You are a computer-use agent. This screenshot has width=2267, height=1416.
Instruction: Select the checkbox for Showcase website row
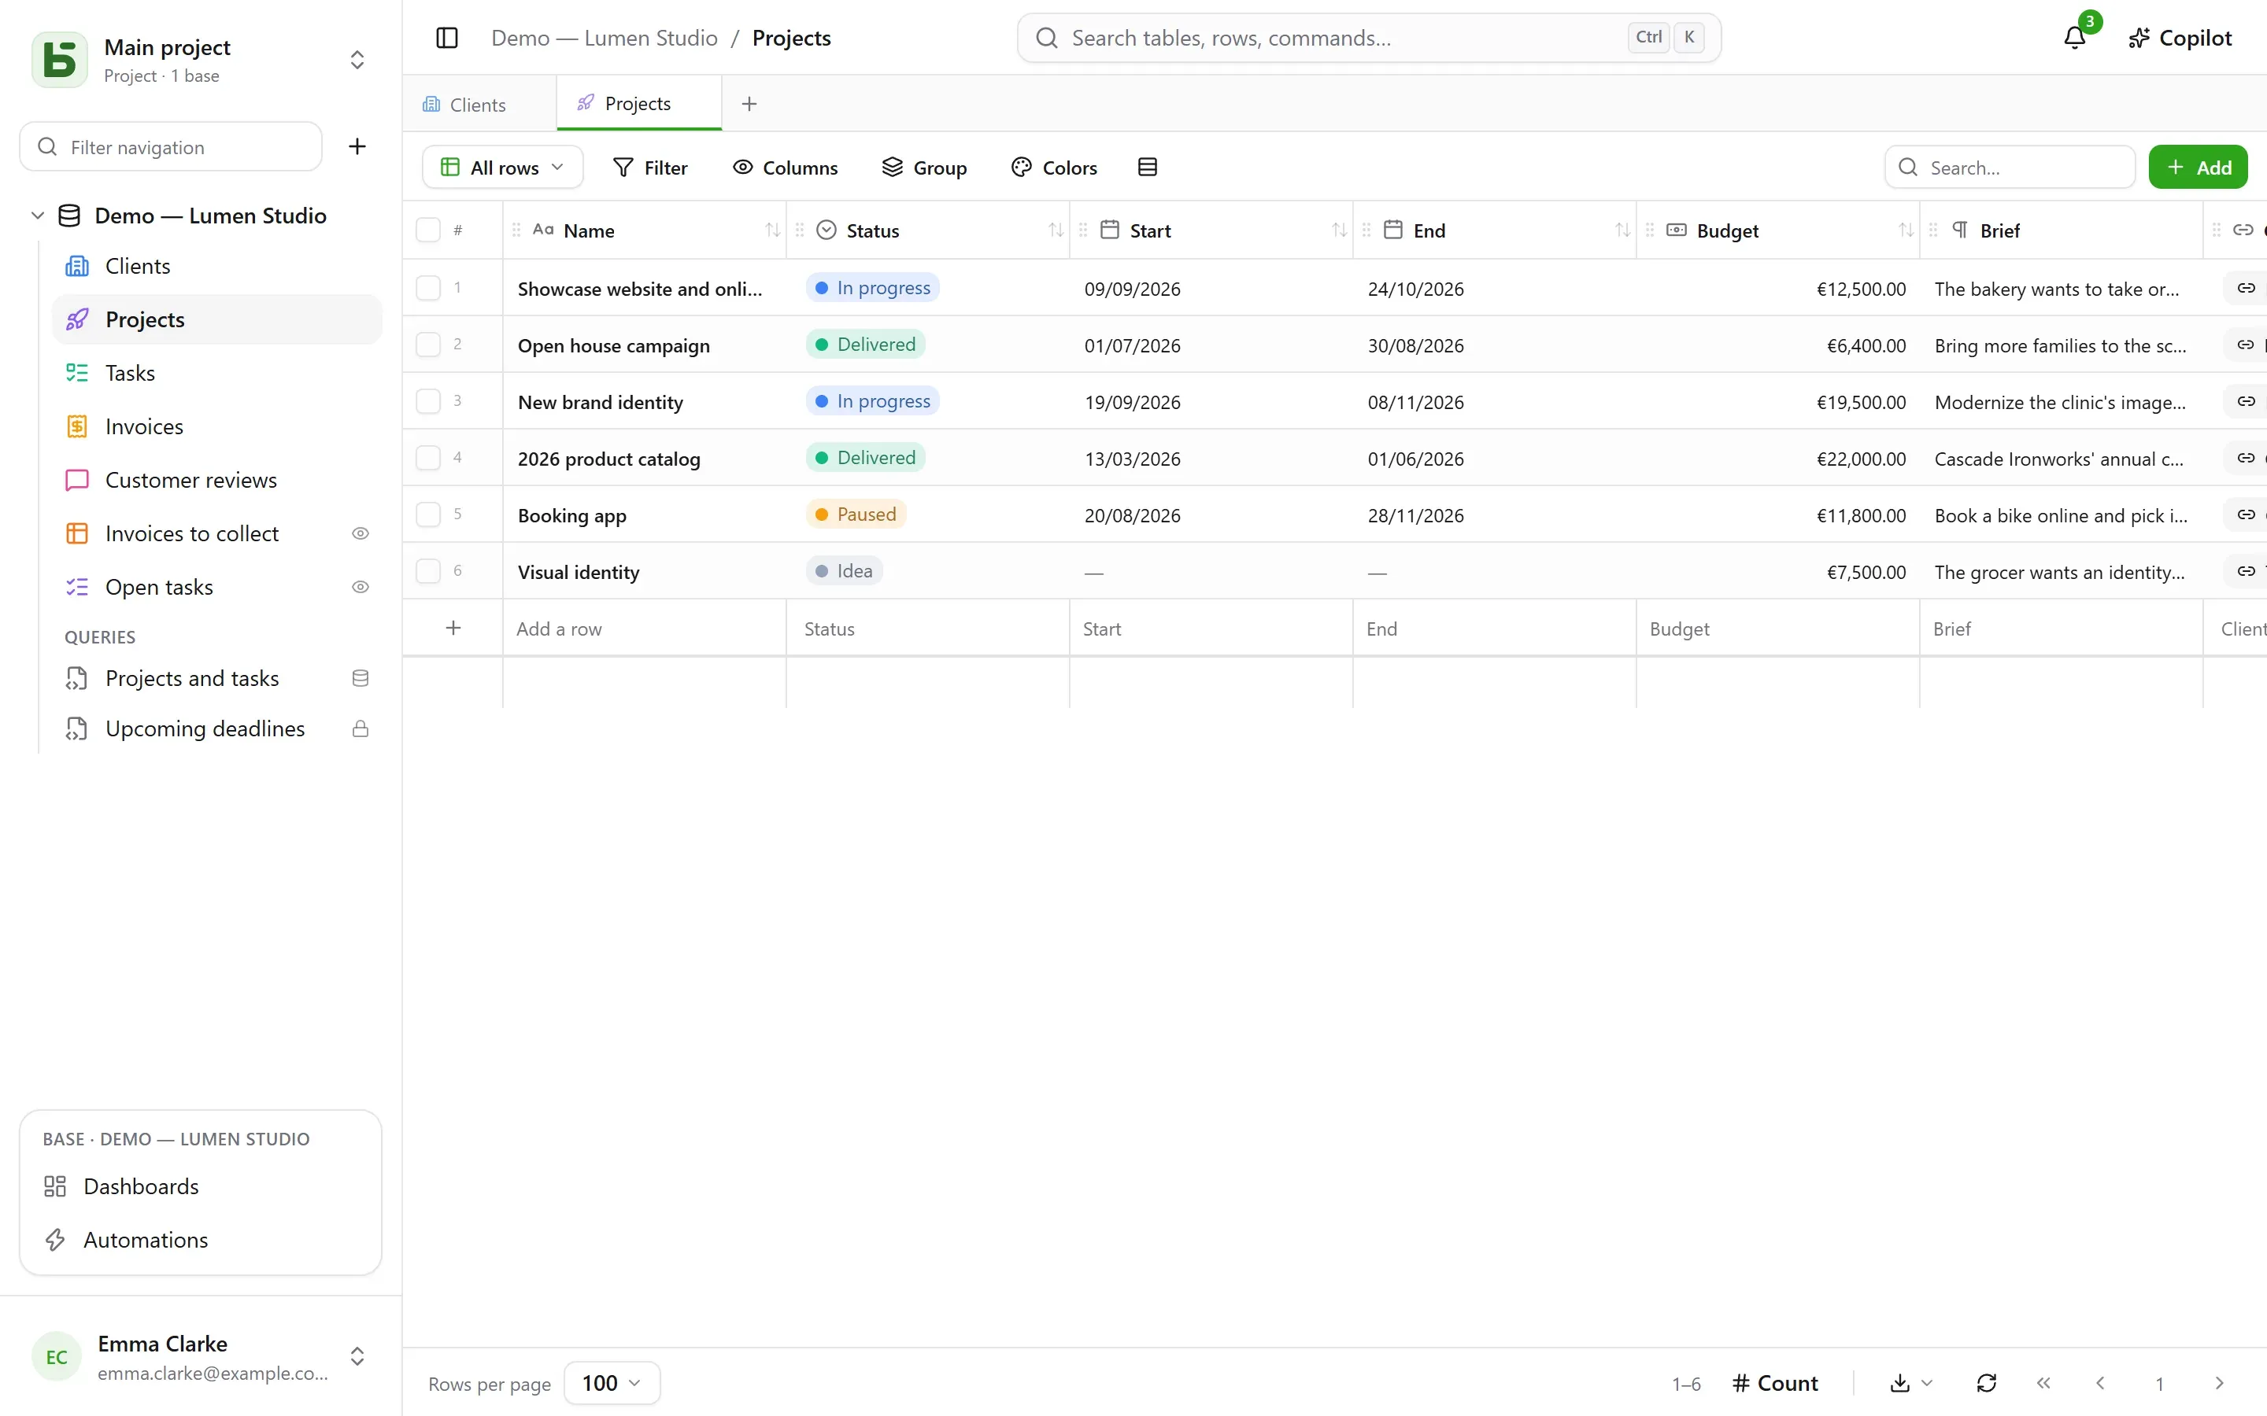tap(428, 287)
